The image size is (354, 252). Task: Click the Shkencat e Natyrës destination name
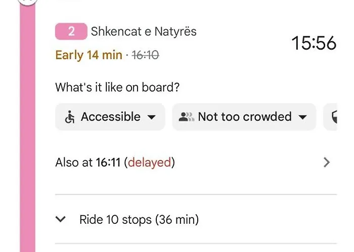coord(144,31)
